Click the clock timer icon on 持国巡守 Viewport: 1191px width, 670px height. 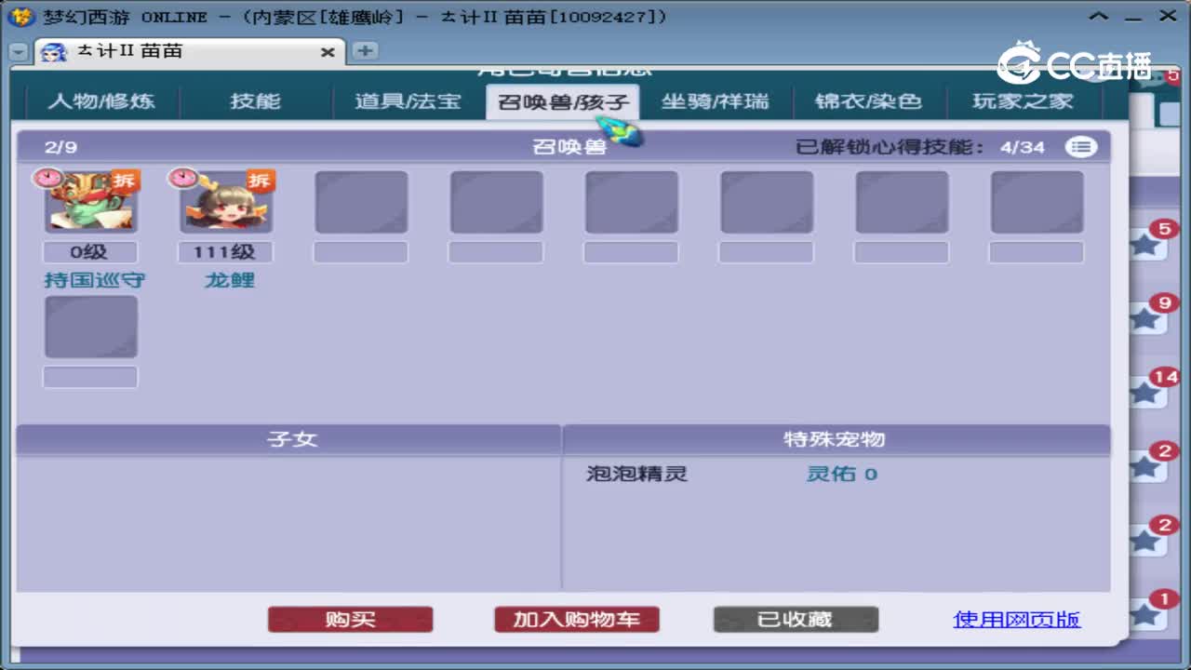click(48, 177)
